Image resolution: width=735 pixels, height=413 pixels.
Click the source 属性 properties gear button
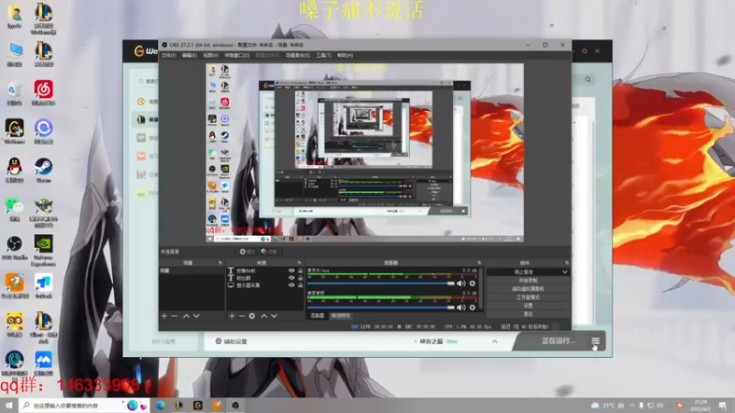pos(247,251)
